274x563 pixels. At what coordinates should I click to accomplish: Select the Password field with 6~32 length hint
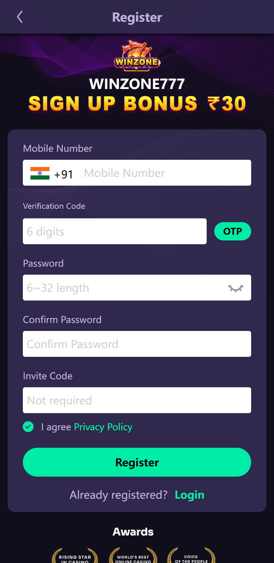(122, 288)
